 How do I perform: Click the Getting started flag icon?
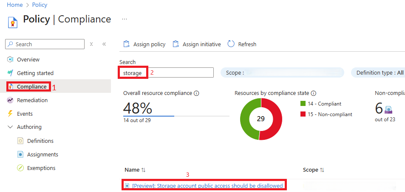tap(10, 73)
